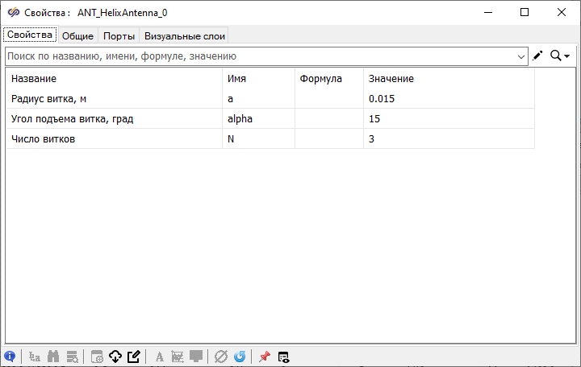Click the blue info icon in bottom toolbar

[x=10, y=357]
